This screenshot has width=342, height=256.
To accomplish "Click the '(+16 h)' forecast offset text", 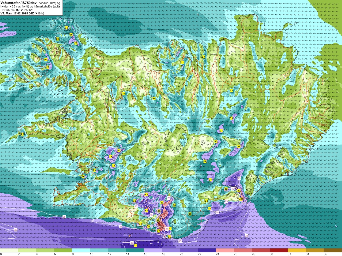I will (x=39, y=13).
